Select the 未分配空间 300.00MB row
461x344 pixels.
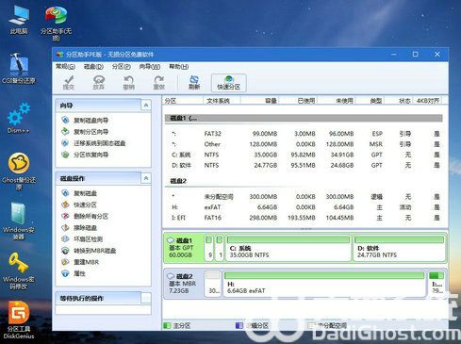304,197
